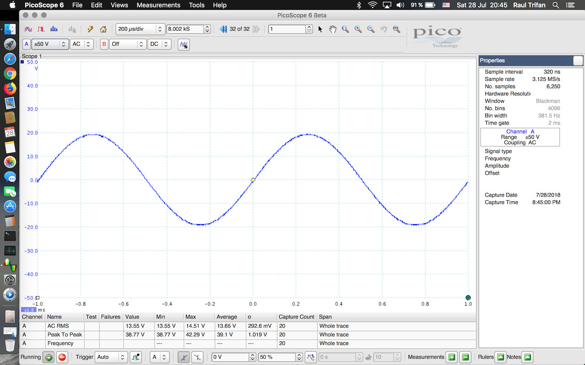Screen dimensions: 585x365
Task: Click the blue Channel A voltage ruler handle
Action: pos(22,62)
